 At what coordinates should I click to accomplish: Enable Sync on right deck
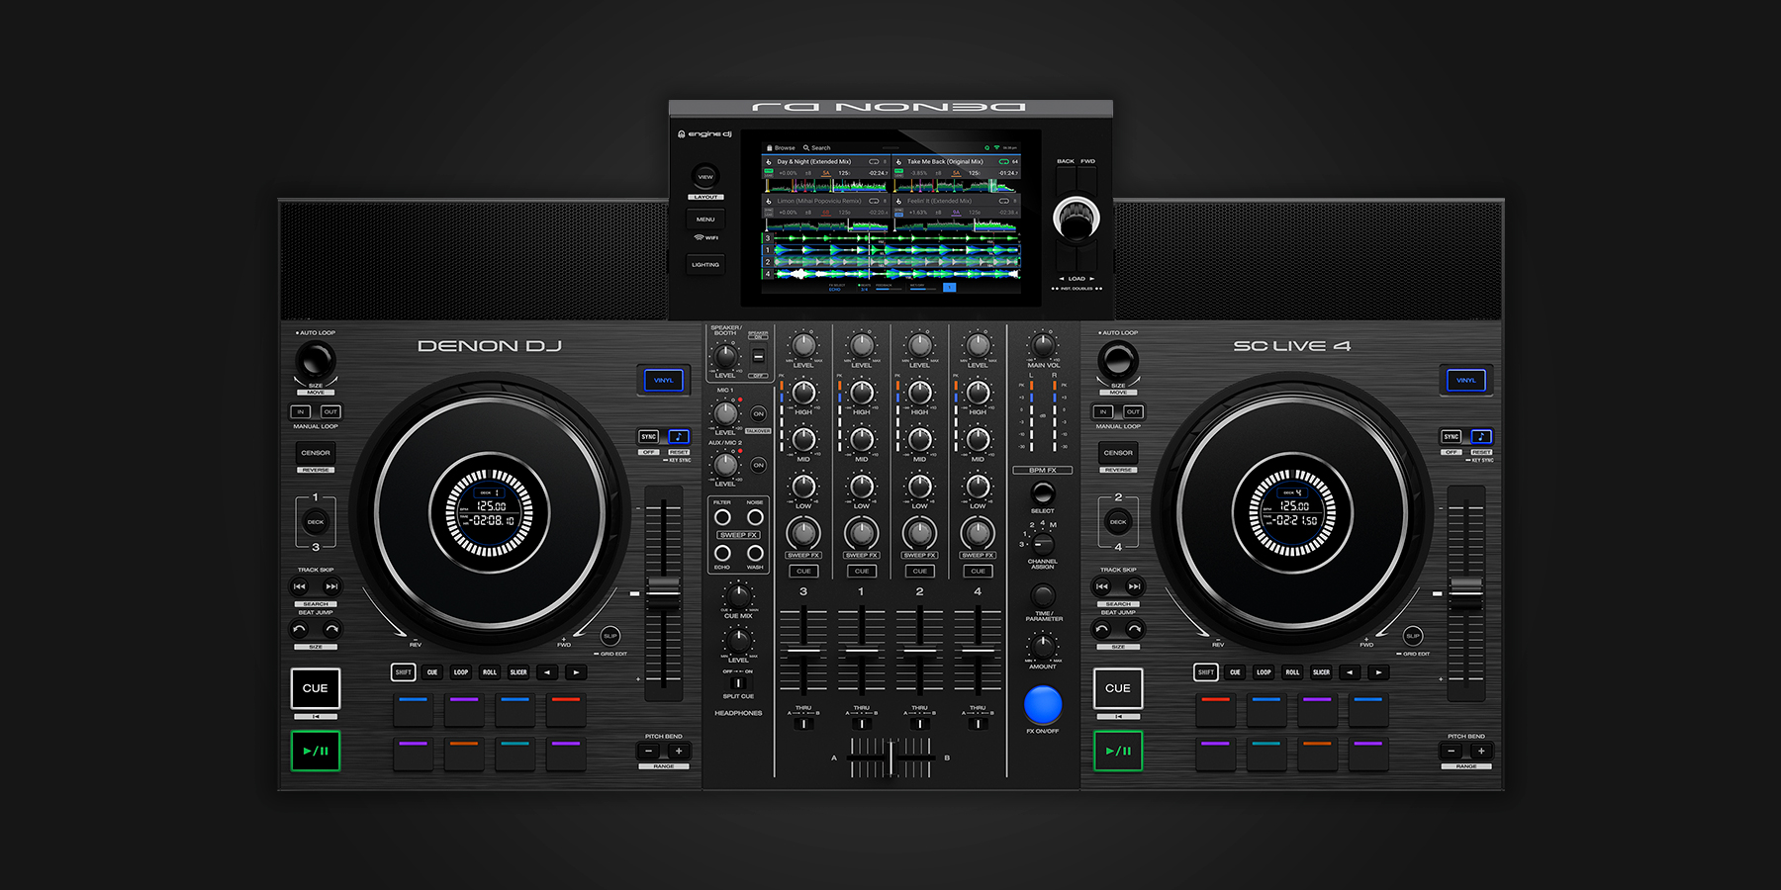(1452, 436)
